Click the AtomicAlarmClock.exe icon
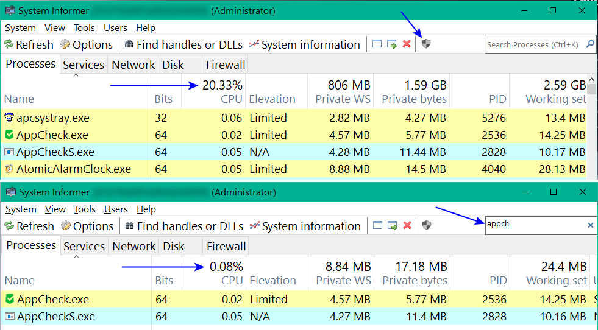This screenshot has width=598, height=330. 9,169
